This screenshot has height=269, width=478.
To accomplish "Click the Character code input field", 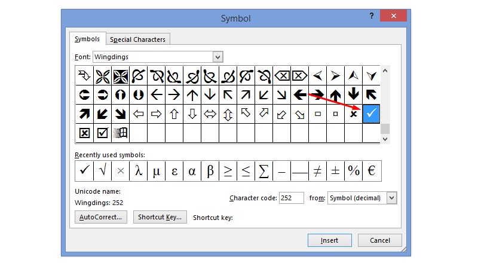I will point(292,198).
